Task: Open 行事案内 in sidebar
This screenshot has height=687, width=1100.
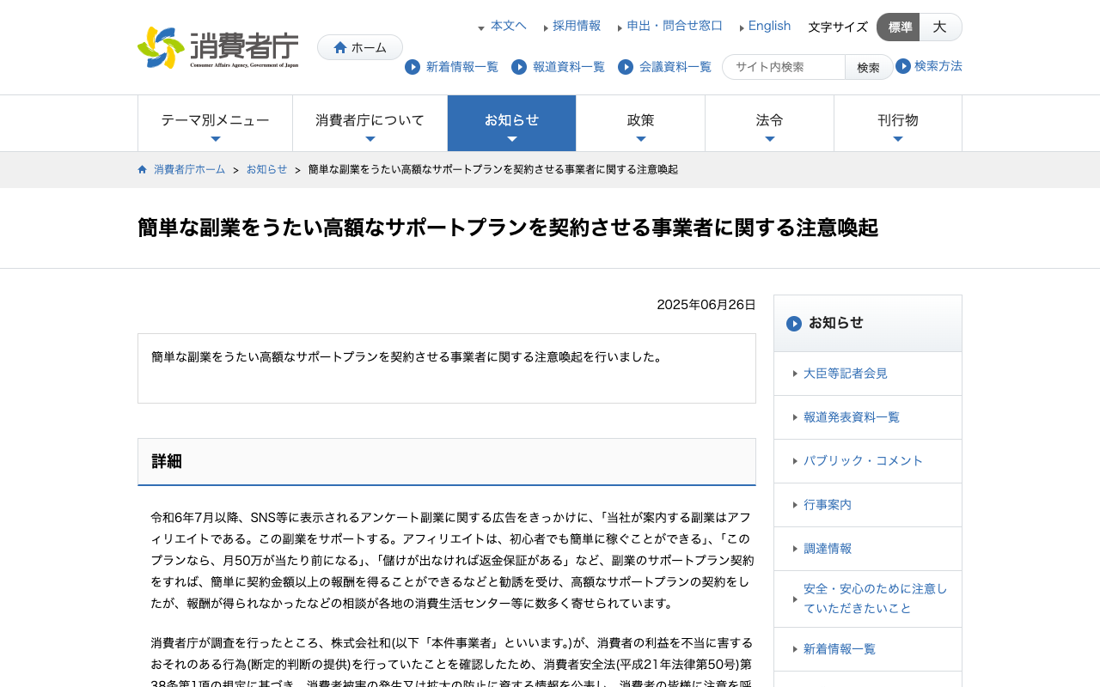Action: coord(868,505)
